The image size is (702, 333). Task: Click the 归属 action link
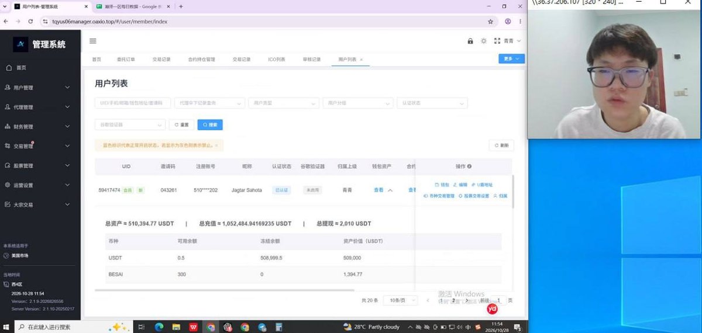tap(501, 196)
